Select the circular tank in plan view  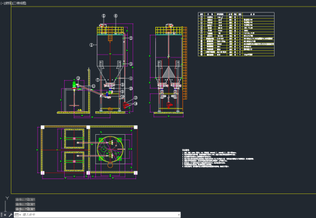point(110,149)
